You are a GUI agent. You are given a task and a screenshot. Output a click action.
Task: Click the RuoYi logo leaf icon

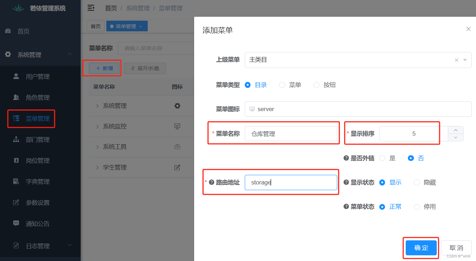[18, 8]
